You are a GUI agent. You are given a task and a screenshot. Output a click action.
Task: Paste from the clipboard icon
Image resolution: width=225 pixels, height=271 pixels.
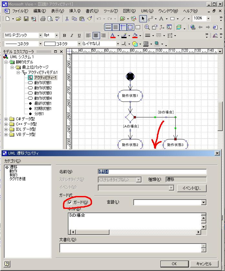click(82, 19)
